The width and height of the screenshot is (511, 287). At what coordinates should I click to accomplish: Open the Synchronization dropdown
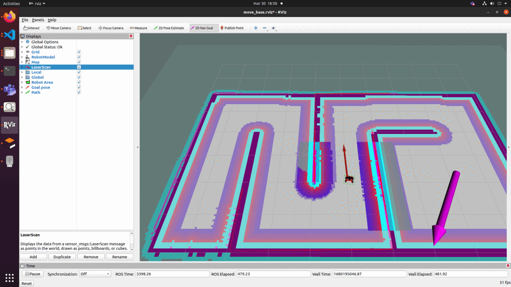click(x=95, y=274)
